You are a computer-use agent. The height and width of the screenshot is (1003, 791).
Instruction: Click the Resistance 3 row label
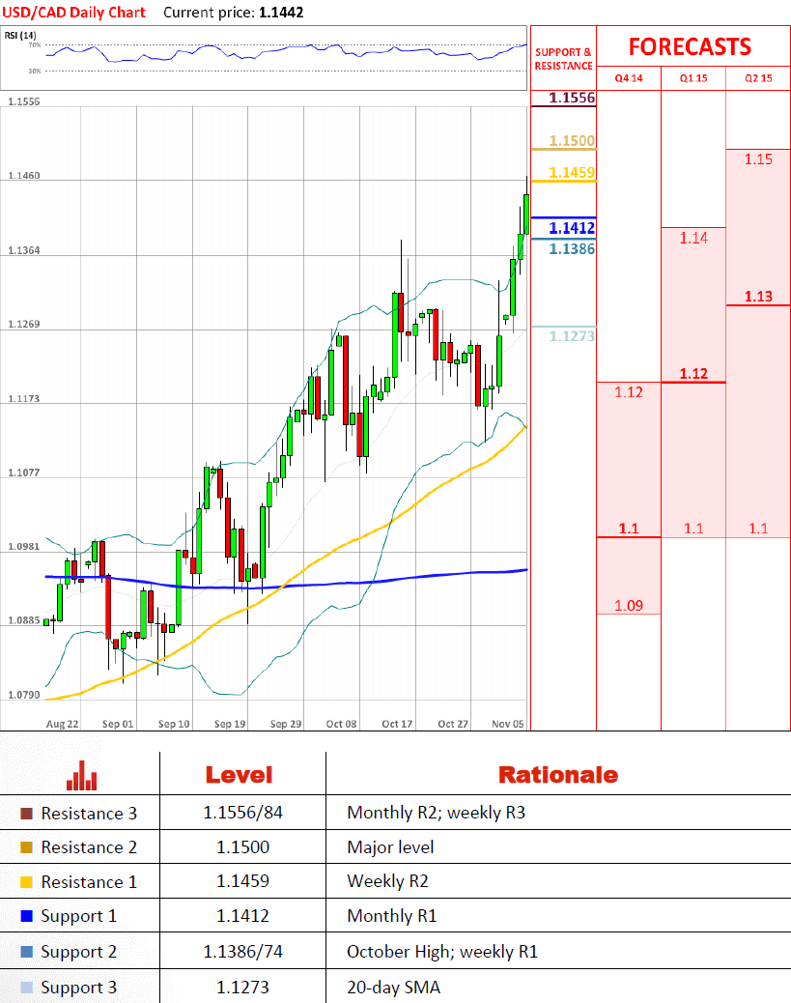pyautogui.click(x=89, y=814)
